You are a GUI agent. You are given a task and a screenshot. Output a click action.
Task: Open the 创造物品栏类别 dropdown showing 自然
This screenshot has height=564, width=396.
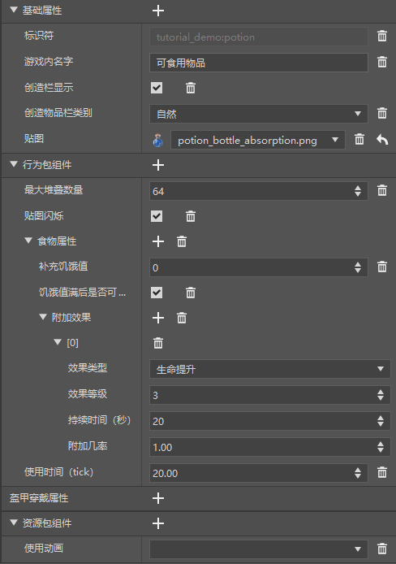259,114
